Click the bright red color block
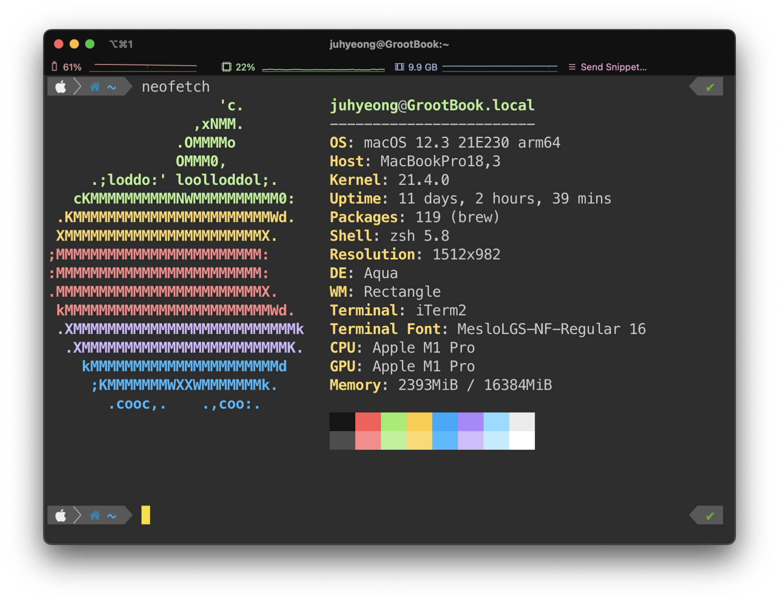779x602 pixels. click(x=368, y=422)
